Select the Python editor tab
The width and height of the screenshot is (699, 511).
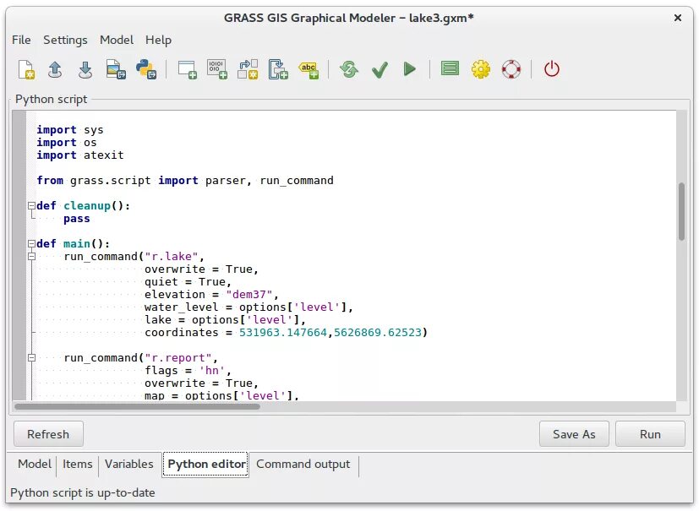(205, 465)
